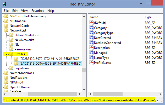
Task: Click the Signatures folder icon
Action: pyautogui.click(x=11, y=68)
